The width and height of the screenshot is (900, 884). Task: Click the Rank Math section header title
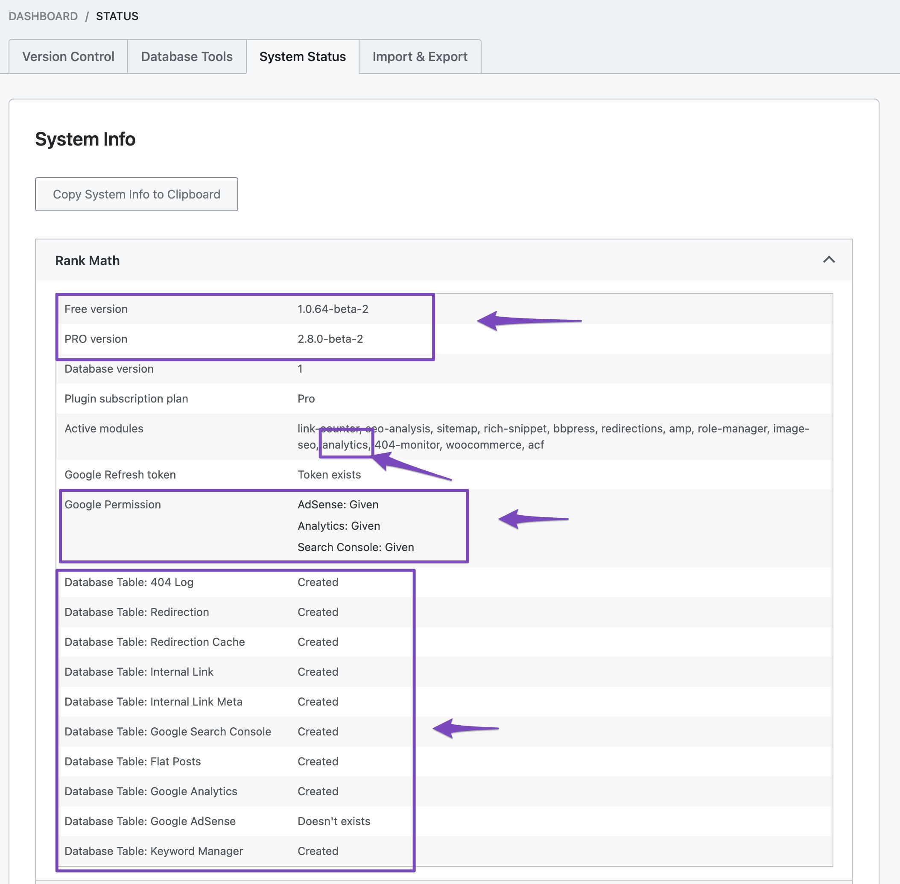tap(87, 260)
